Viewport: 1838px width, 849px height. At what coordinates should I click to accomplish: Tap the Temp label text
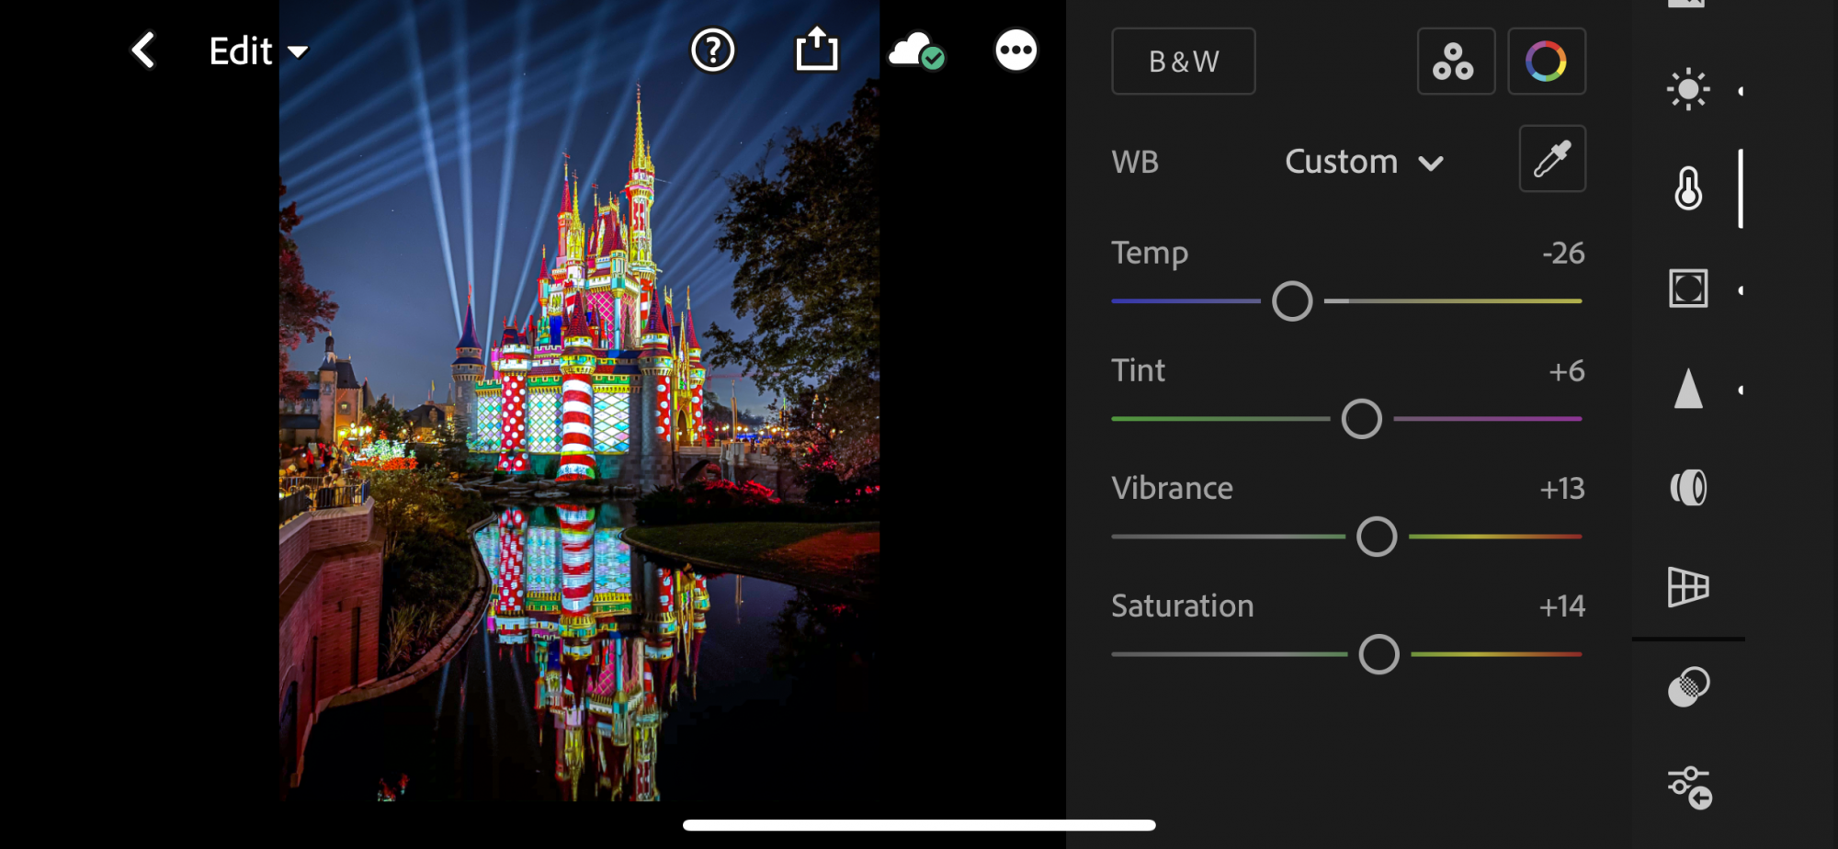[x=1150, y=254]
